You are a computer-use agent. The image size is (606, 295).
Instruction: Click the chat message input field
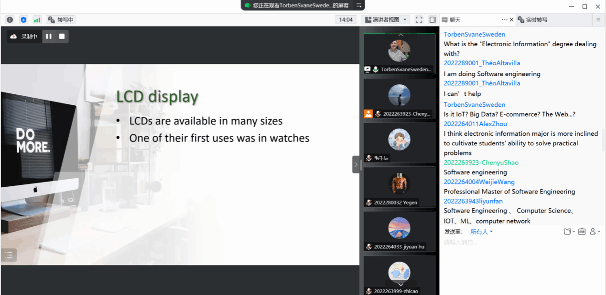(x=521, y=243)
